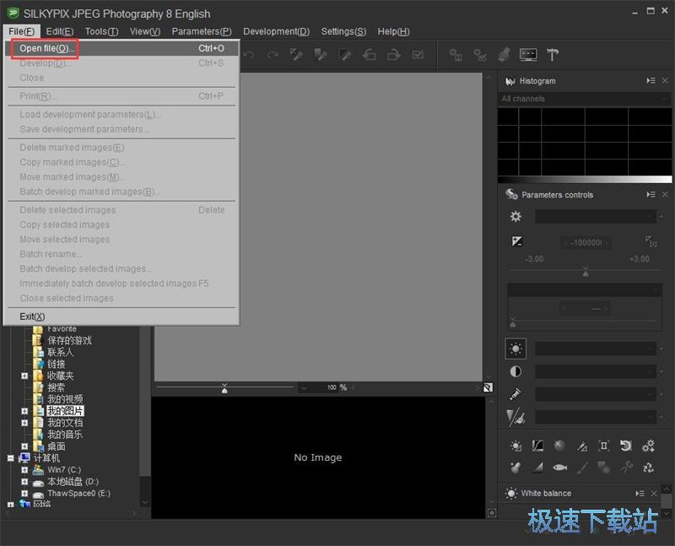The height and width of the screenshot is (546, 675).
Task: Open the Development menu
Action: point(276,31)
